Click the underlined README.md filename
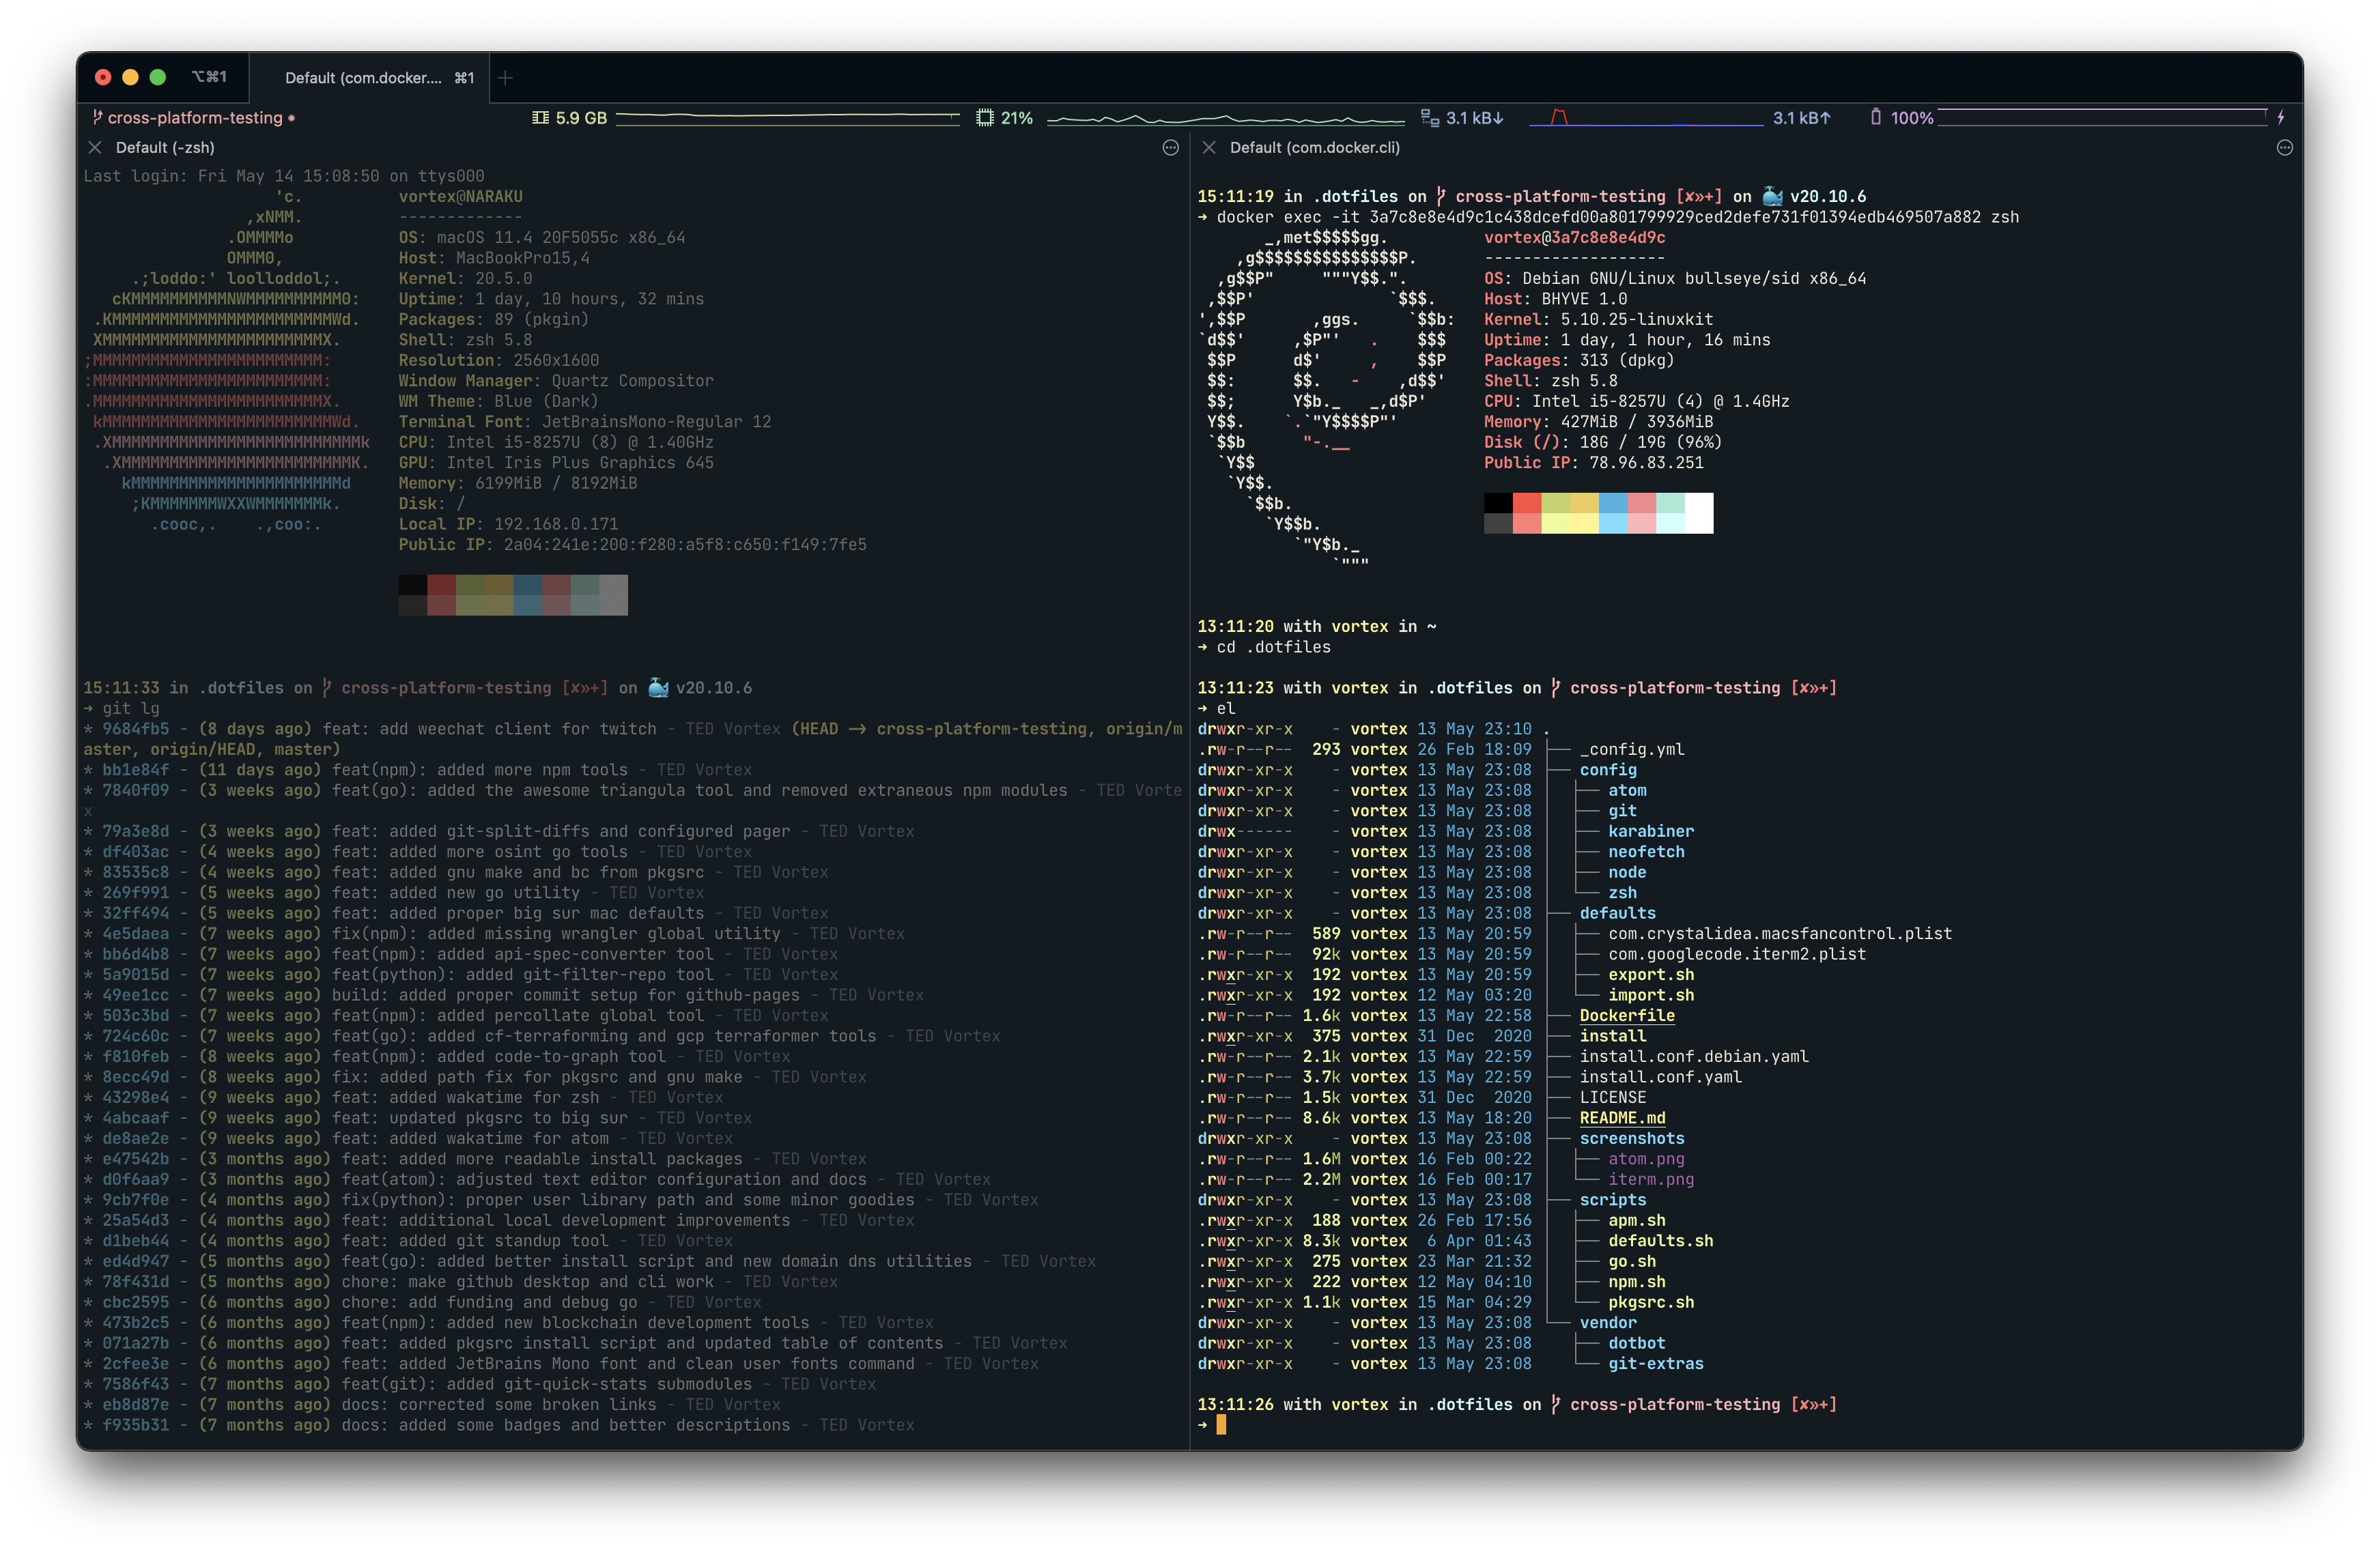Viewport: 2380px width, 1552px height. pyautogui.click(x=1622, y=1117)
